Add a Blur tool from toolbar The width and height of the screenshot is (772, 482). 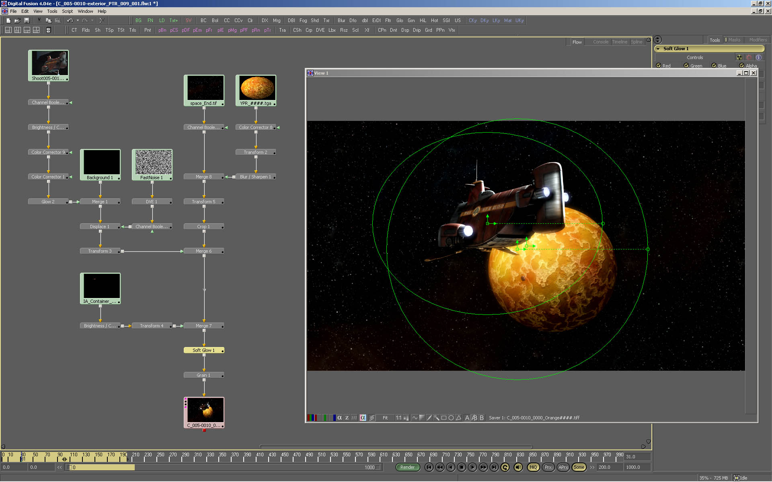coord(341,20)
